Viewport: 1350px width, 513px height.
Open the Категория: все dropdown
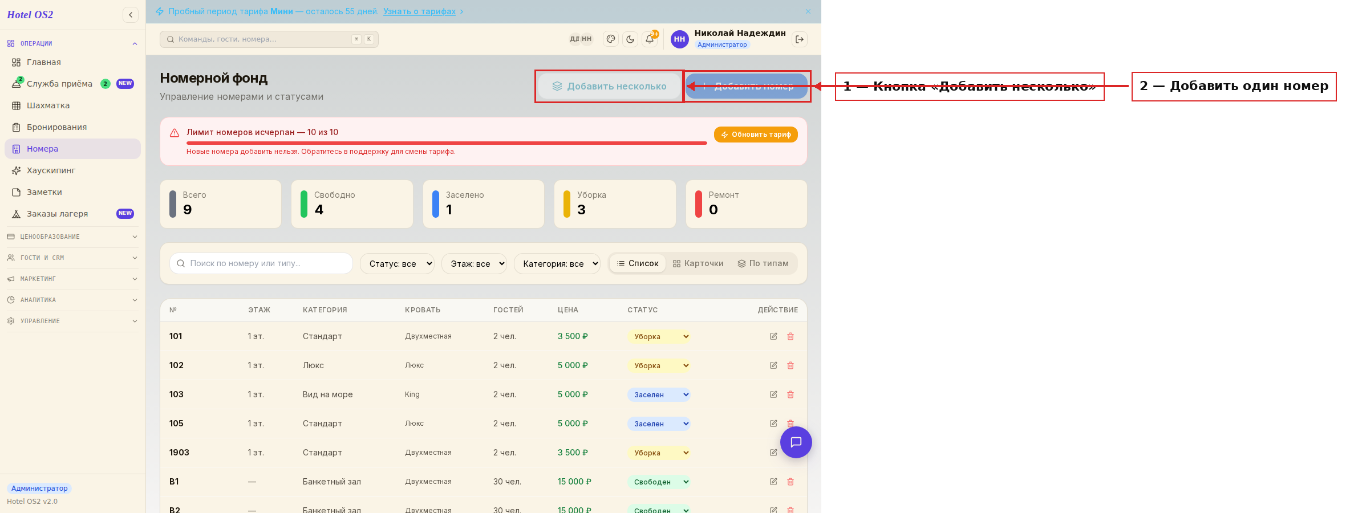pos(557,263)
